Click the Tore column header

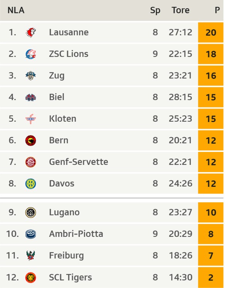(x=181, y=10)
